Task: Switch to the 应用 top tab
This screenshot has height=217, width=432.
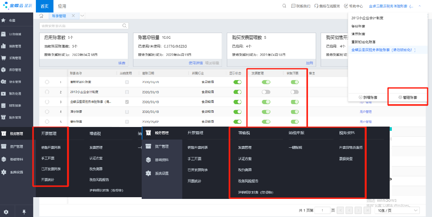Action: (x=62, y=6)
